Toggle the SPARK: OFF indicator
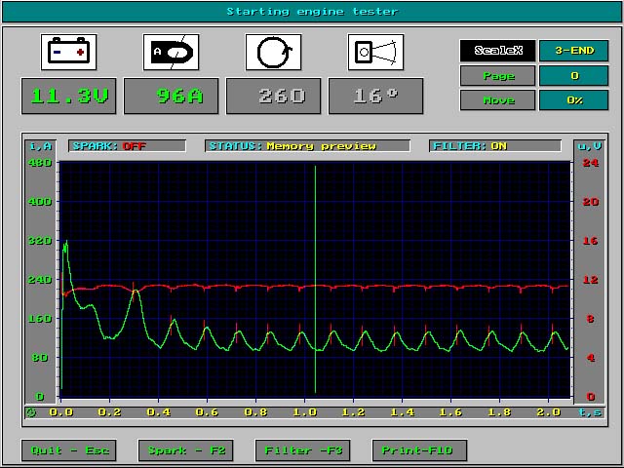Screen dimensions: 624x468 (128, 146)
